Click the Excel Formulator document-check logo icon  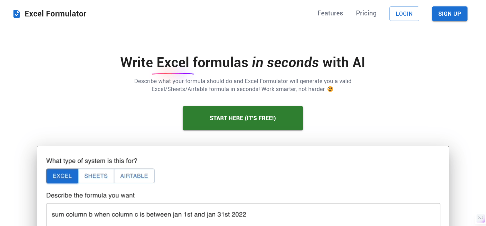[x=16, y=14]
